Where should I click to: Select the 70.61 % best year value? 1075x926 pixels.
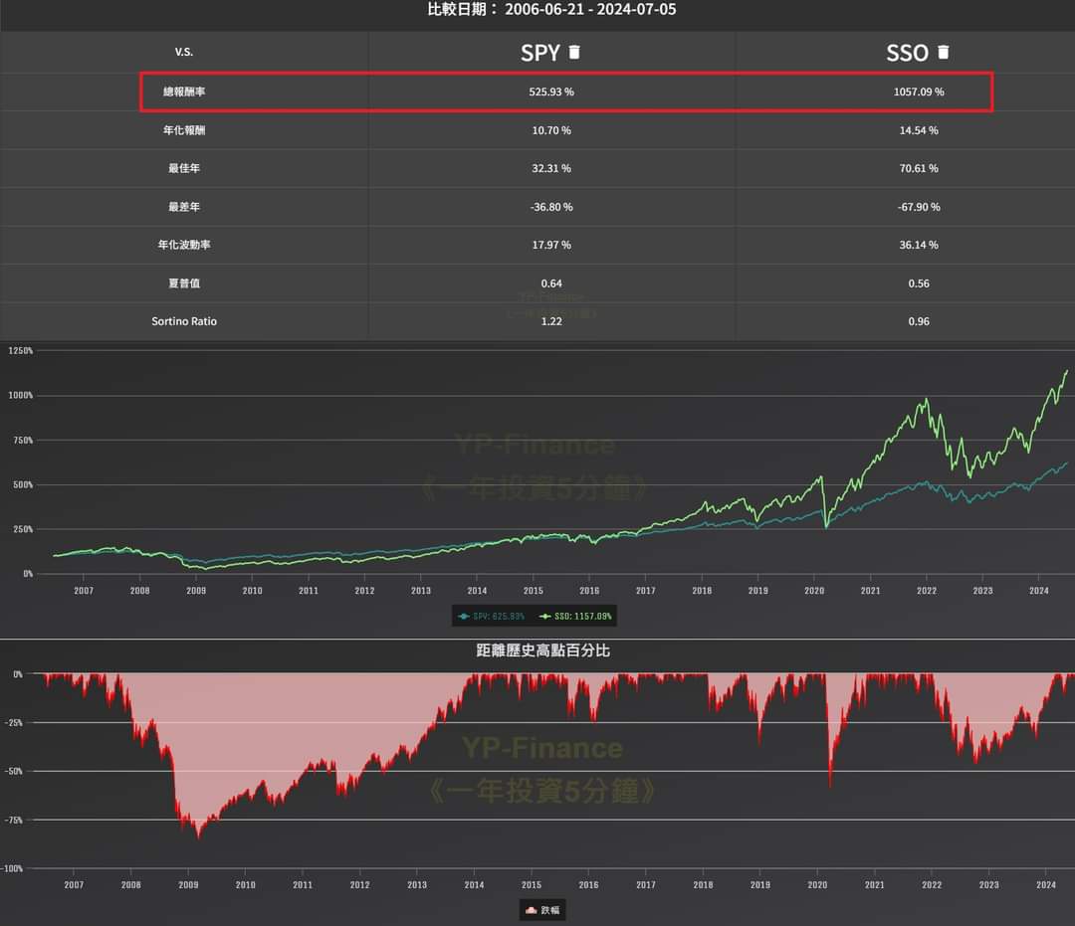click(x=919, y=168)
